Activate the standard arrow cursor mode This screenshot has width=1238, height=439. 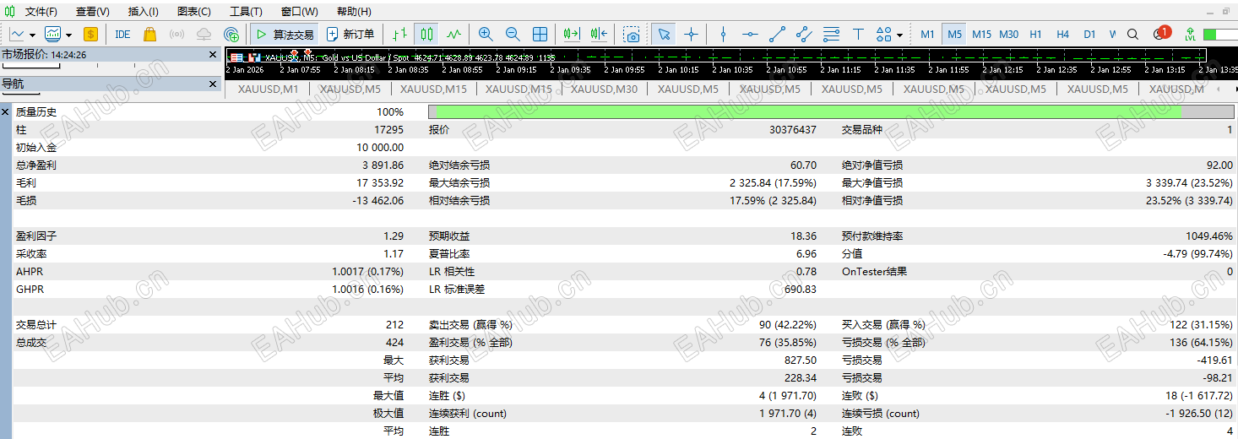point(664,35)
